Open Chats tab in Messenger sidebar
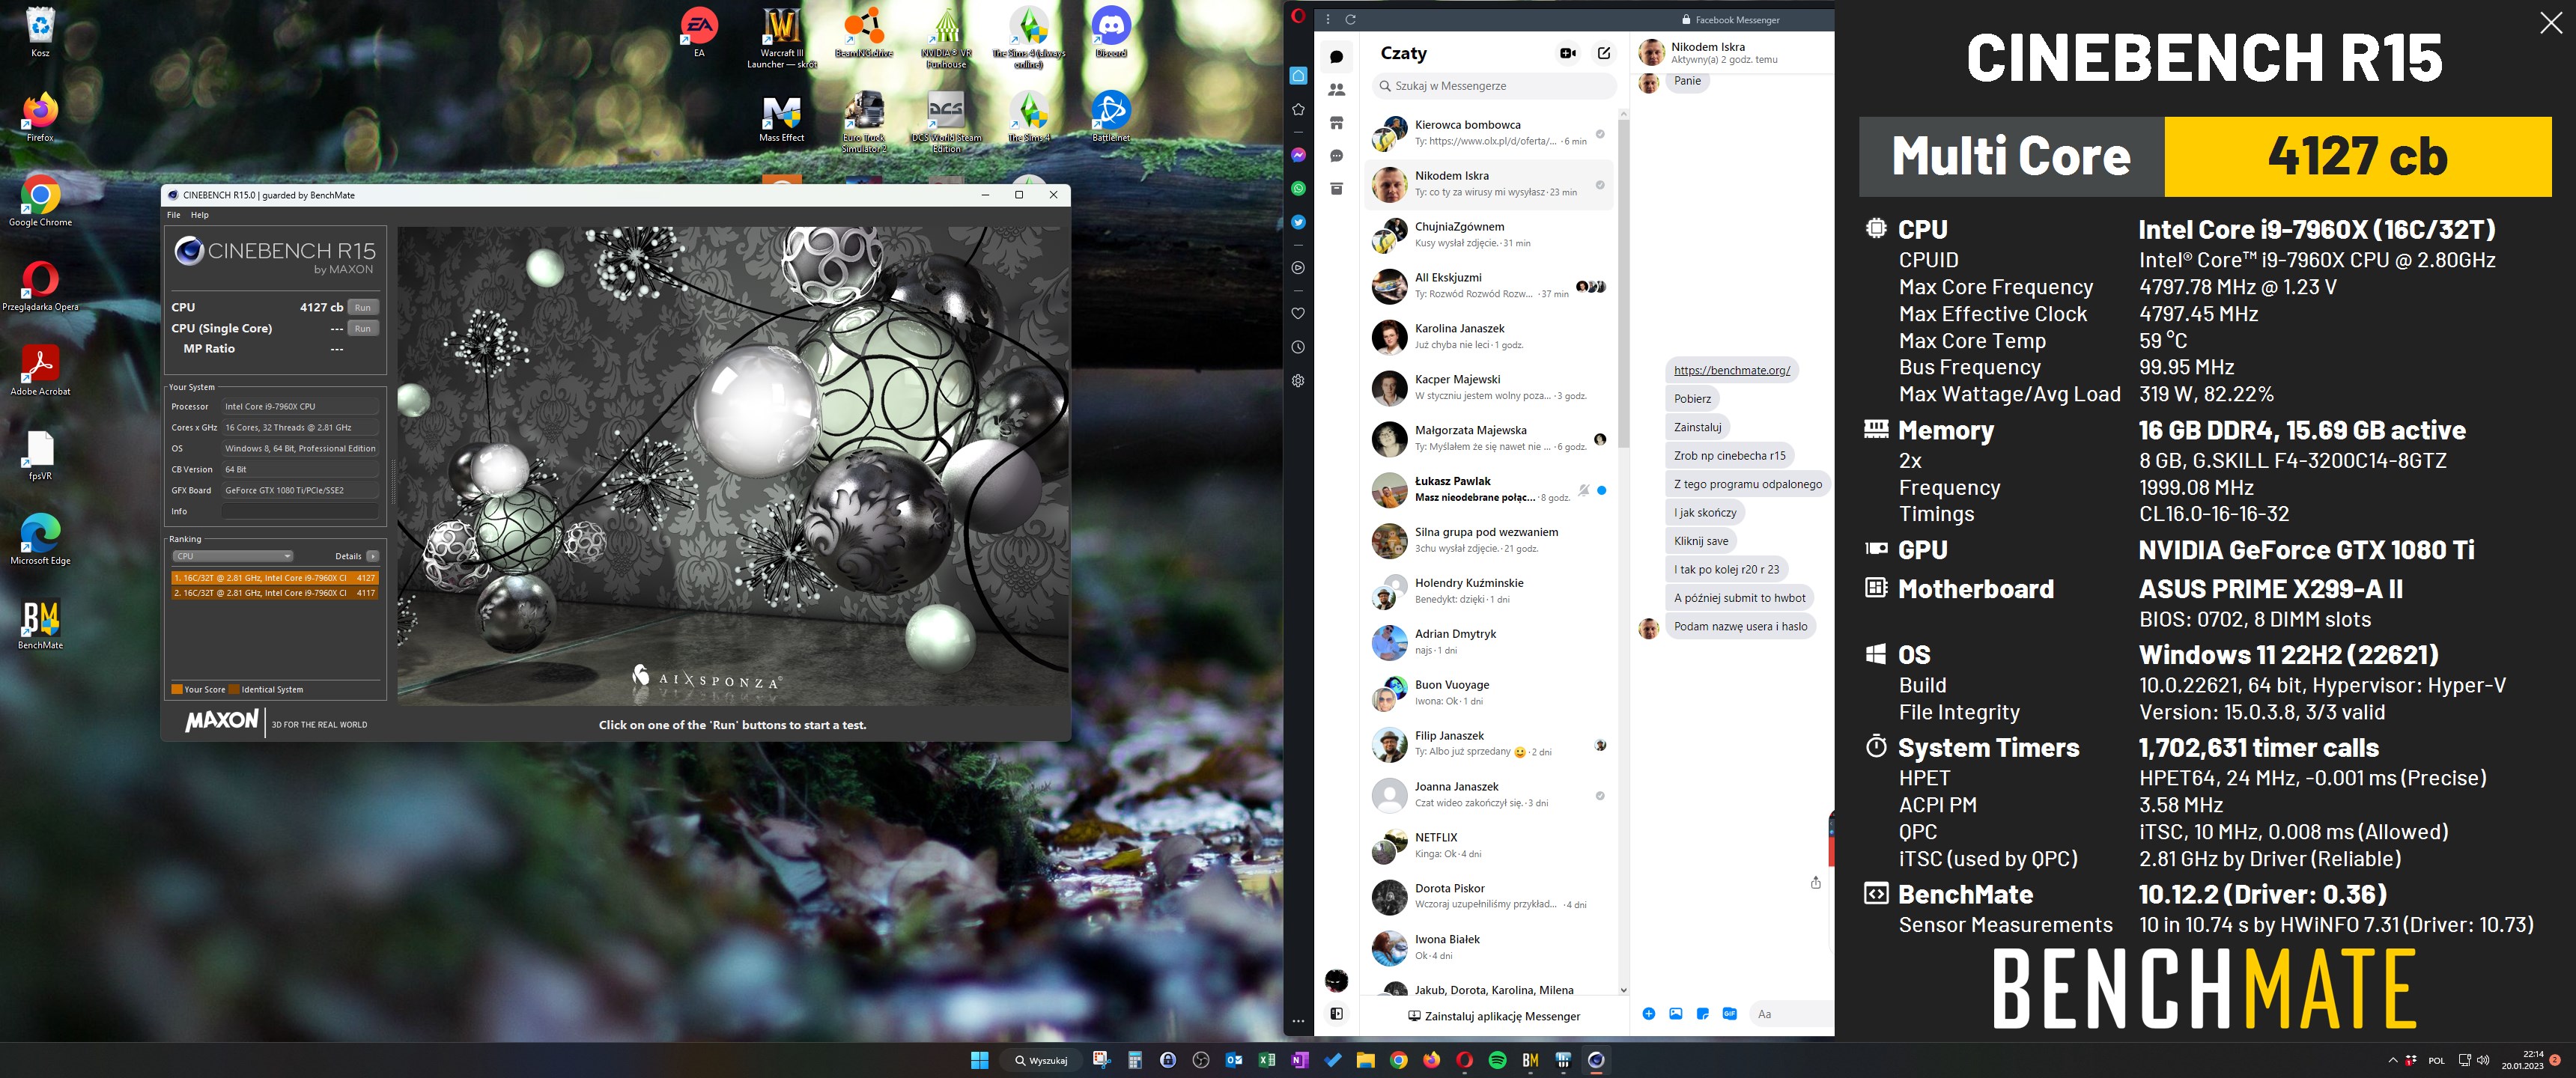 1336,56
